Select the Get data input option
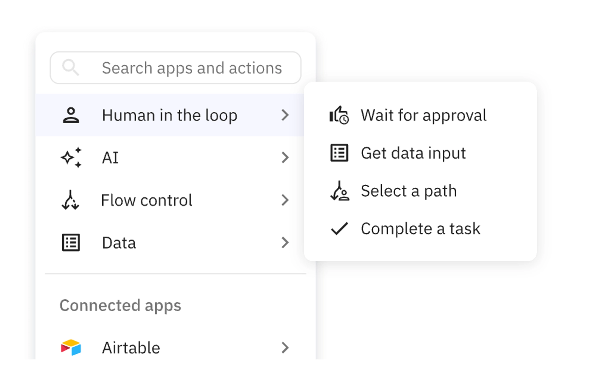Viewport: 591px width, 392px height. [413, 153]
